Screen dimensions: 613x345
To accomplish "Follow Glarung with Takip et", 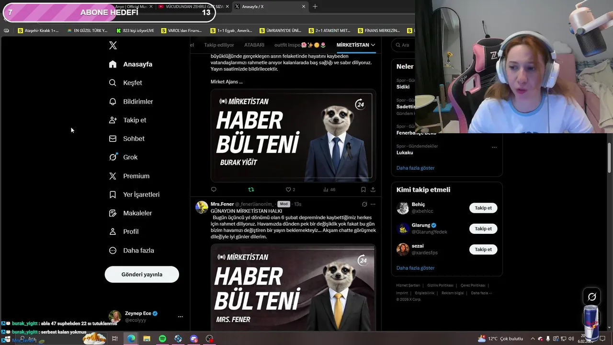I will (x=483, y=229).
